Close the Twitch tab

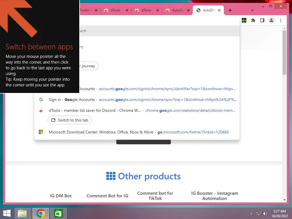pyautogui.click(x=96, y=10)
